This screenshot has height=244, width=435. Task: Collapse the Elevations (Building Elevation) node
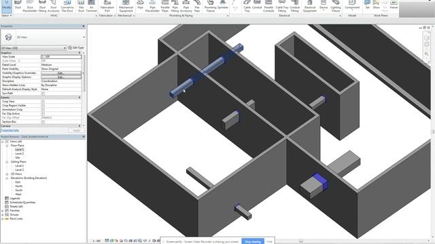7,178
